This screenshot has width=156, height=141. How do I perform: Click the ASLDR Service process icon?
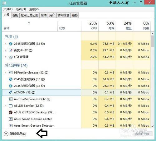11,106
